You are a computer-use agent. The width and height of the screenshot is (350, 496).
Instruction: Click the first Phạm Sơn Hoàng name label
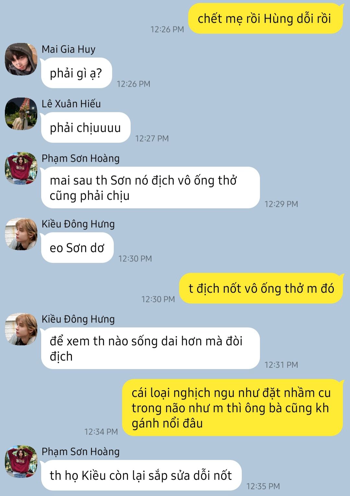click(x=81, y=159)
